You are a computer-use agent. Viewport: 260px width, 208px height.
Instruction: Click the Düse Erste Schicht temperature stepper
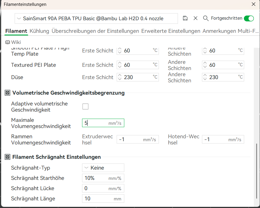click(120, 77)
